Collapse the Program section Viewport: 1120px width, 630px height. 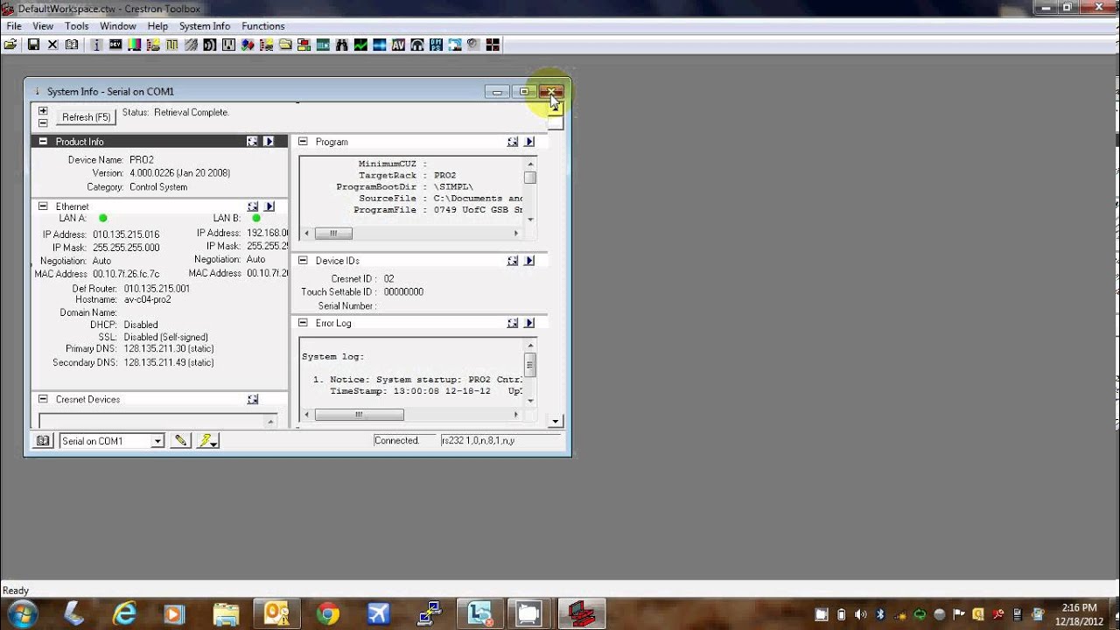[x=303, y=141]
